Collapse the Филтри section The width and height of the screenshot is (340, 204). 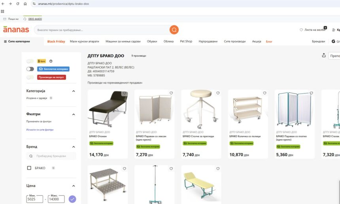tap(74, 114)
